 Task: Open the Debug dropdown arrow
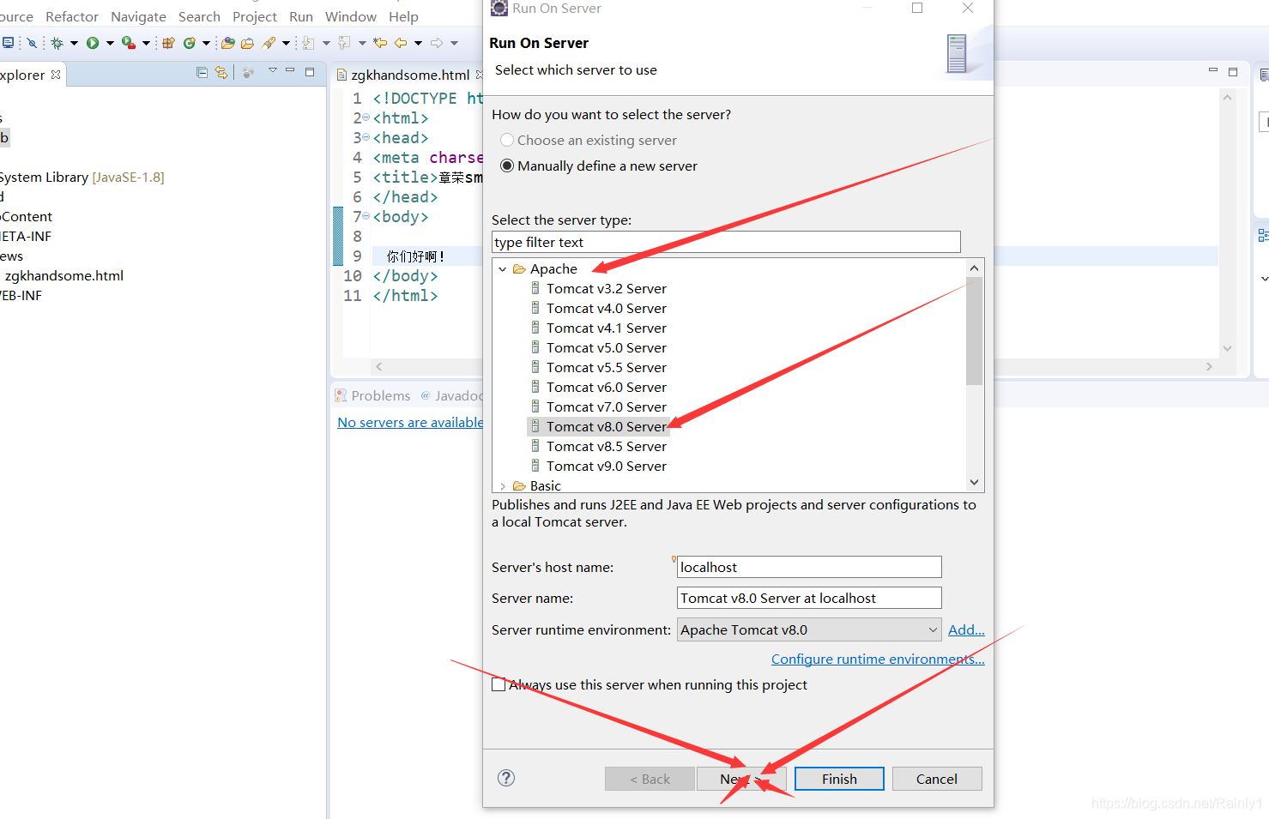click(75, 43)
